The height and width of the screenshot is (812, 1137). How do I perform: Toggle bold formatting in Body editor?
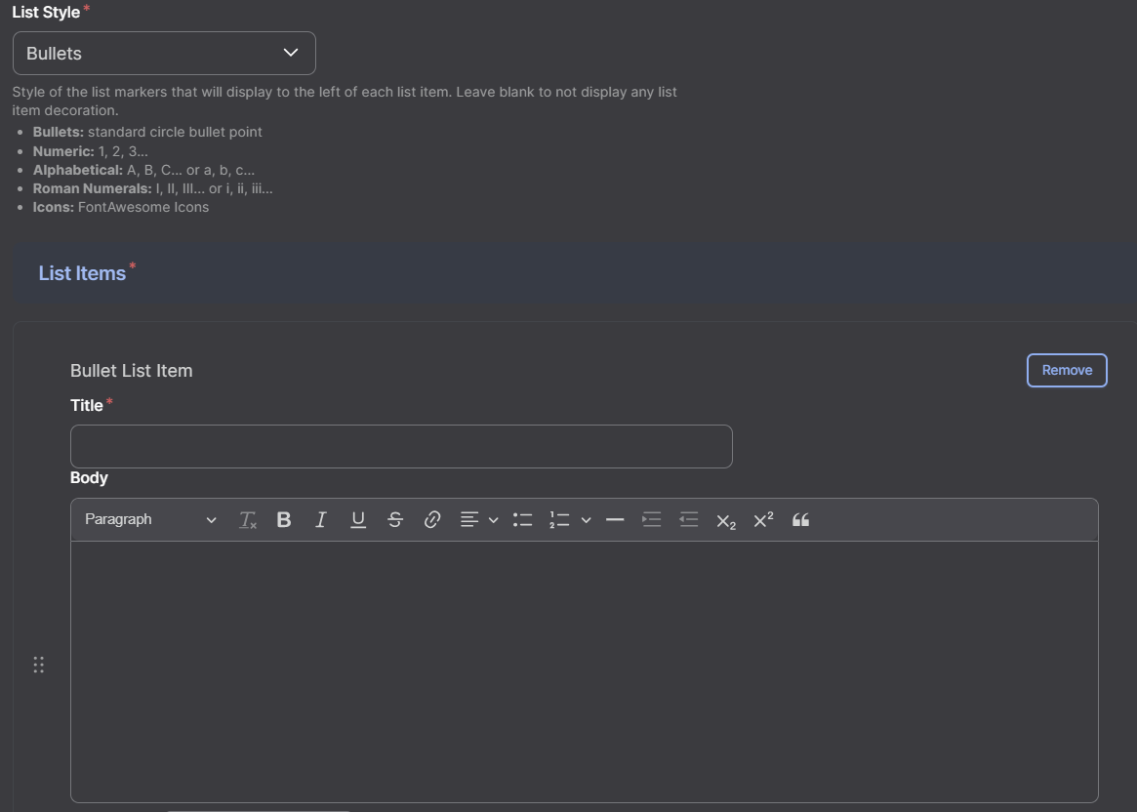[284, 520]
